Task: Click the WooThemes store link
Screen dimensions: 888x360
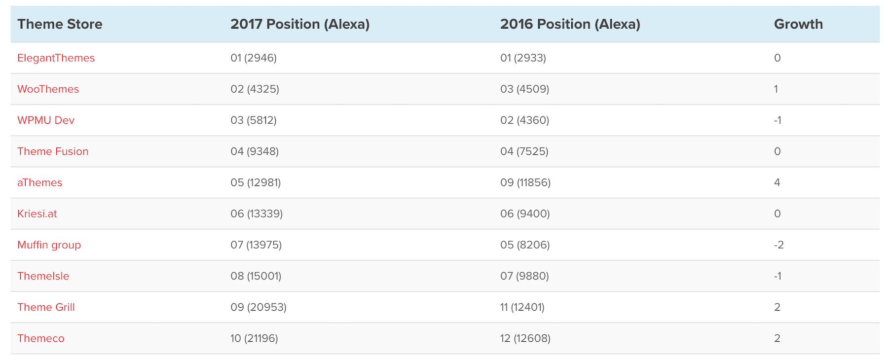Action: tap(48, 89)
